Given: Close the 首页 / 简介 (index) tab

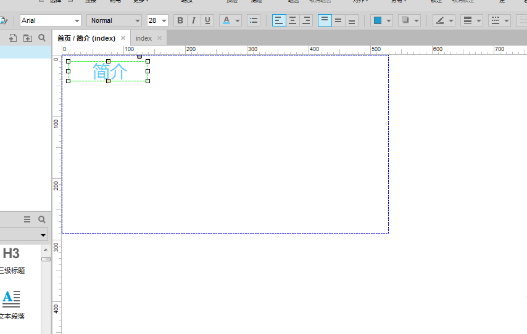Looking at the screenshot, I should [x=123, y=38].
